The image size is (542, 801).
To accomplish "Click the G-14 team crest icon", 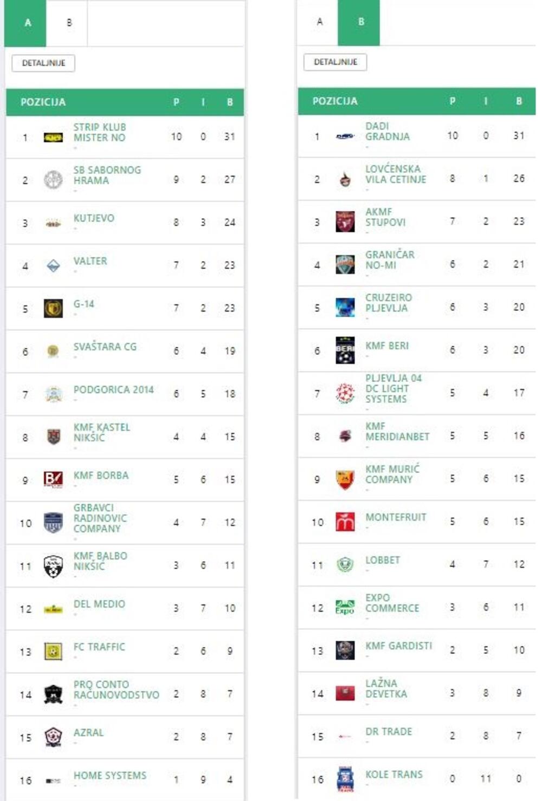I will click(x=53, y=308).
